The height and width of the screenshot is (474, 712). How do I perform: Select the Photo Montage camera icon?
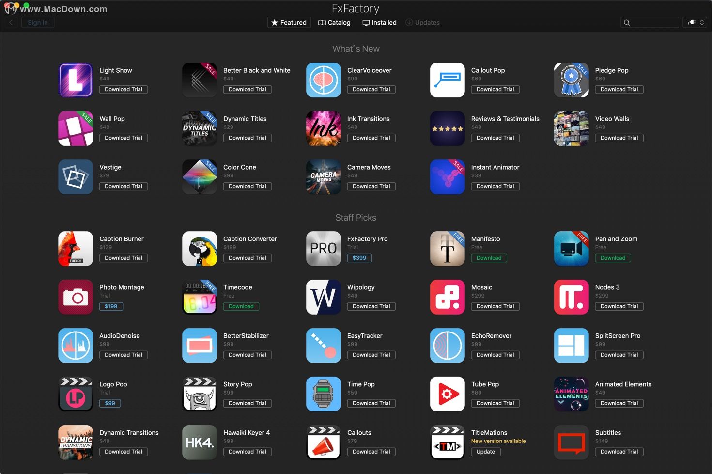76,297
